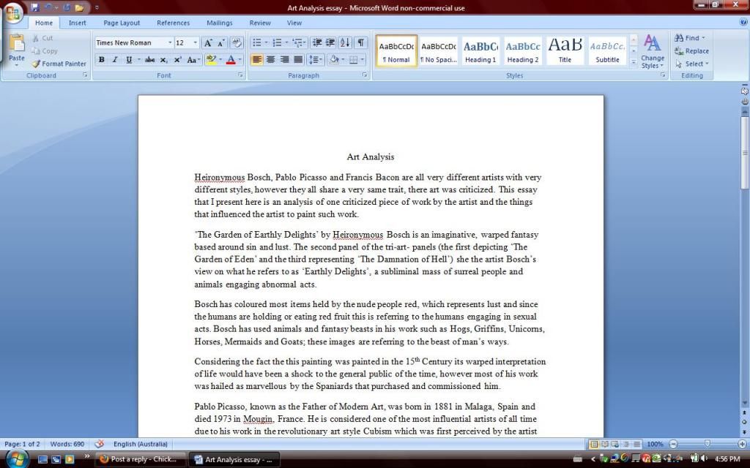Center-align the paragraph text
The width and height of the screenshot is (750, 468).
pos(270,60)
